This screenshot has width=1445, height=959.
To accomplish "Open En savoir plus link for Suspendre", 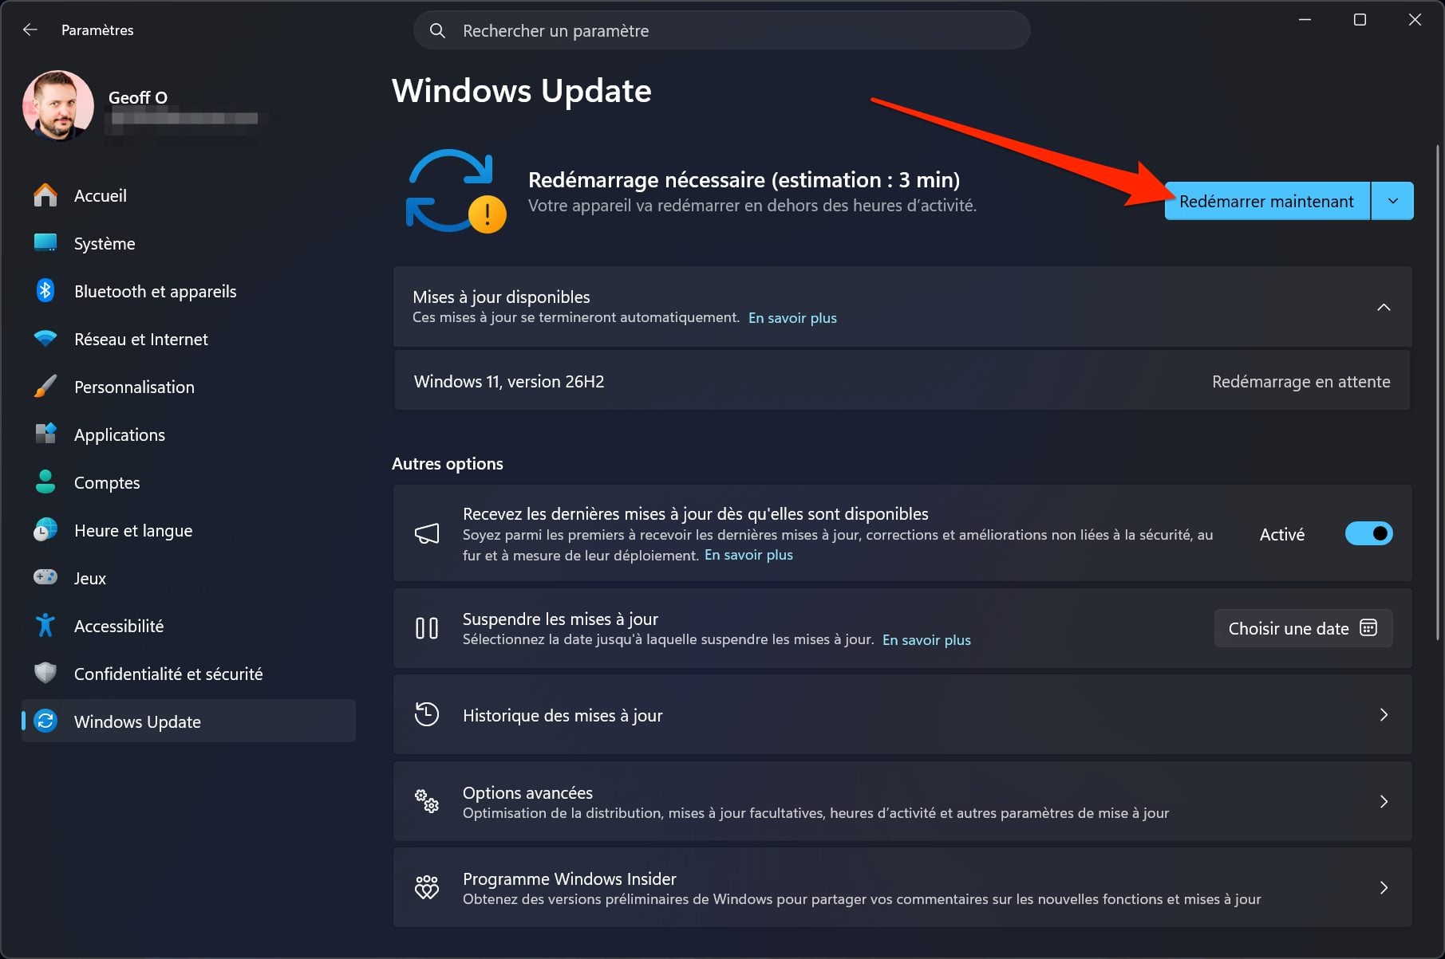I will coord(926,639).
